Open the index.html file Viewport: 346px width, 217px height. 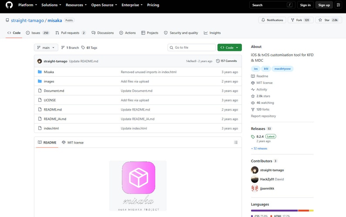(x=51, y=128)
